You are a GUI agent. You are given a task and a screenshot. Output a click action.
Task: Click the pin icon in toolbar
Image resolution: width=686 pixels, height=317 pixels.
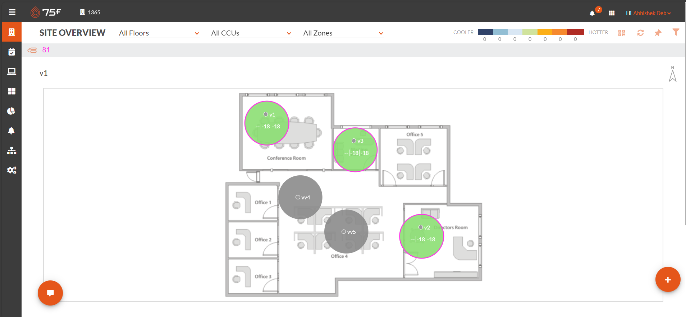pyautogui.click(x=658, y=33)
